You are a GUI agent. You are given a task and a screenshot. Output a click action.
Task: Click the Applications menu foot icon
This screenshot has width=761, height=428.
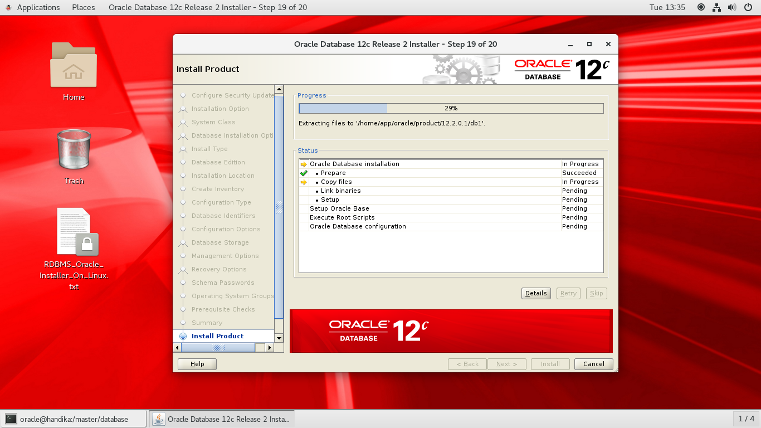[x=8, y=7]
